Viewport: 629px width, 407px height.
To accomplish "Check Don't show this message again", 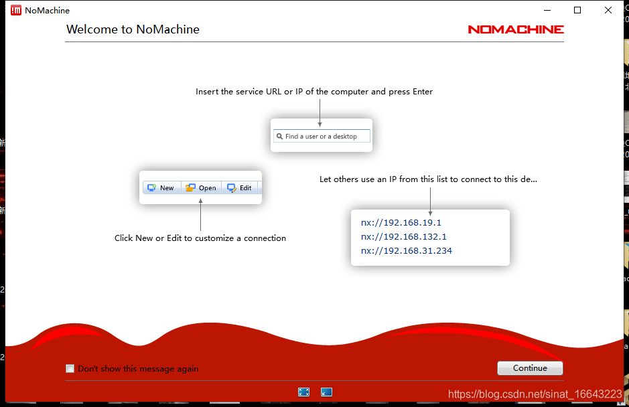I will pos(70,368).
